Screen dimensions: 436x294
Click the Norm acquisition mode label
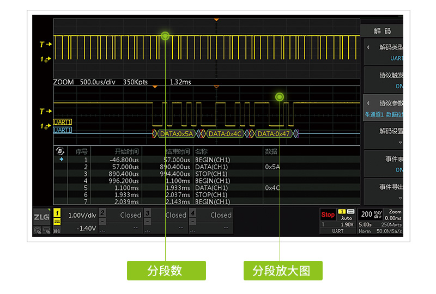point(365,231)
